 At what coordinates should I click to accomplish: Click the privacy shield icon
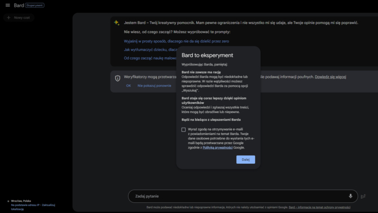(117, 78)
